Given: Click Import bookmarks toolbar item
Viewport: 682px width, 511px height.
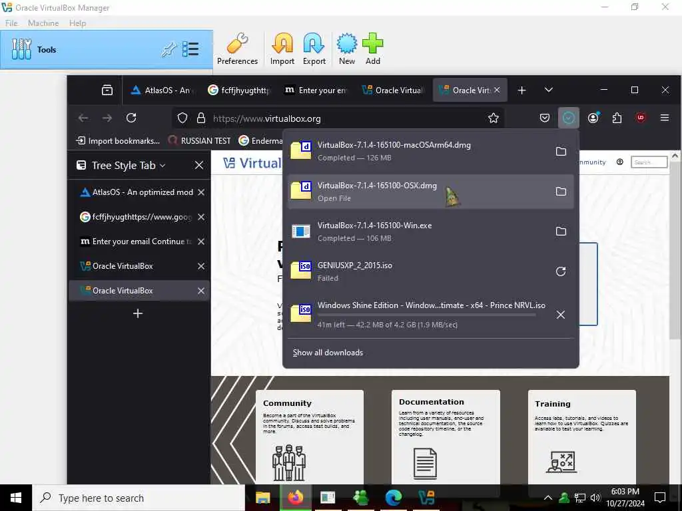Looking at the screenshot, I should [118, 141].
